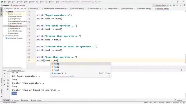Close the OperatorsDemo.py editor tab

click(x=170, y=9)
